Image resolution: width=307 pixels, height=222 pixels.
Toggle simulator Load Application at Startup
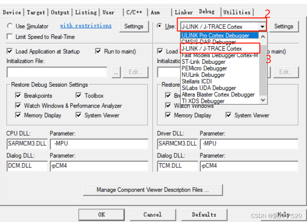coord(10,51)
